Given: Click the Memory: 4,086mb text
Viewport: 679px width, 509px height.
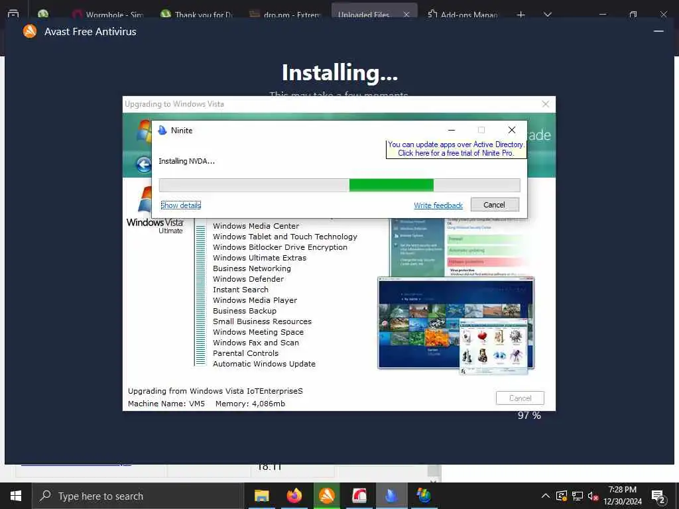Looking at the screenshot, I should [250, 404].
